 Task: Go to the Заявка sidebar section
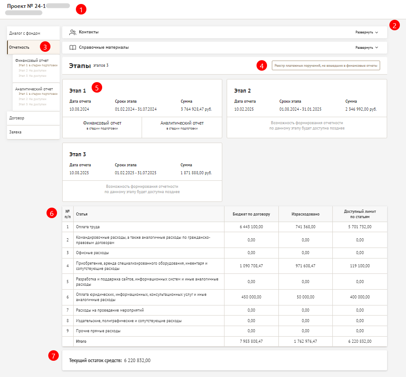coord(15,132)
